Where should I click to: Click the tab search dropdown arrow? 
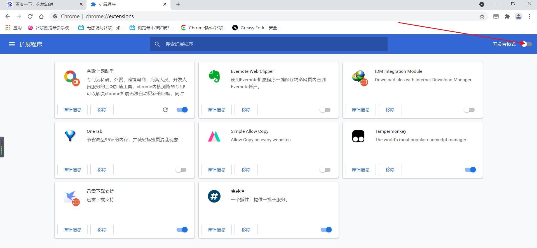tap(482, 4)
